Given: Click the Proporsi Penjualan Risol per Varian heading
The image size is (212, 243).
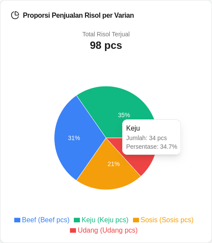Looking at the screenshot, I should [x=79, y=15].
